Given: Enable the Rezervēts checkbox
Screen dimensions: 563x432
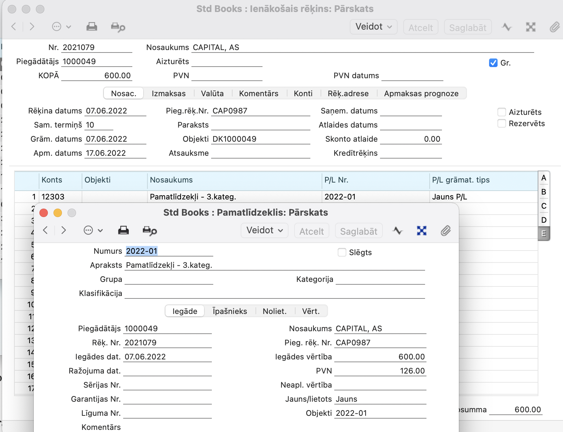Looking at the screenshot, I should pos(502,123).
